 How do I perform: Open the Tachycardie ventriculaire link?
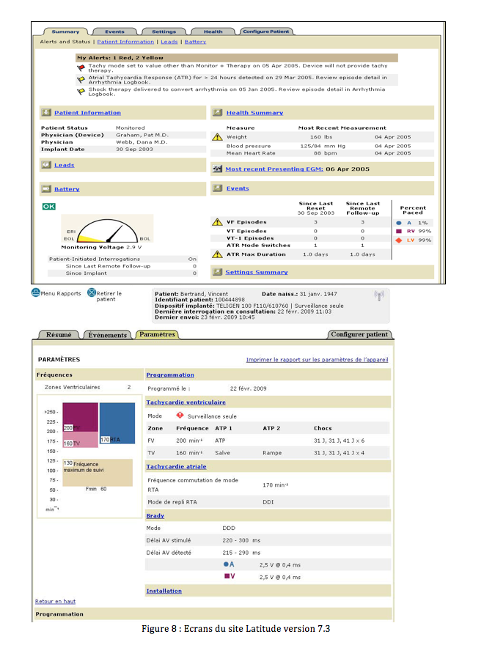[x=186, y=402]
